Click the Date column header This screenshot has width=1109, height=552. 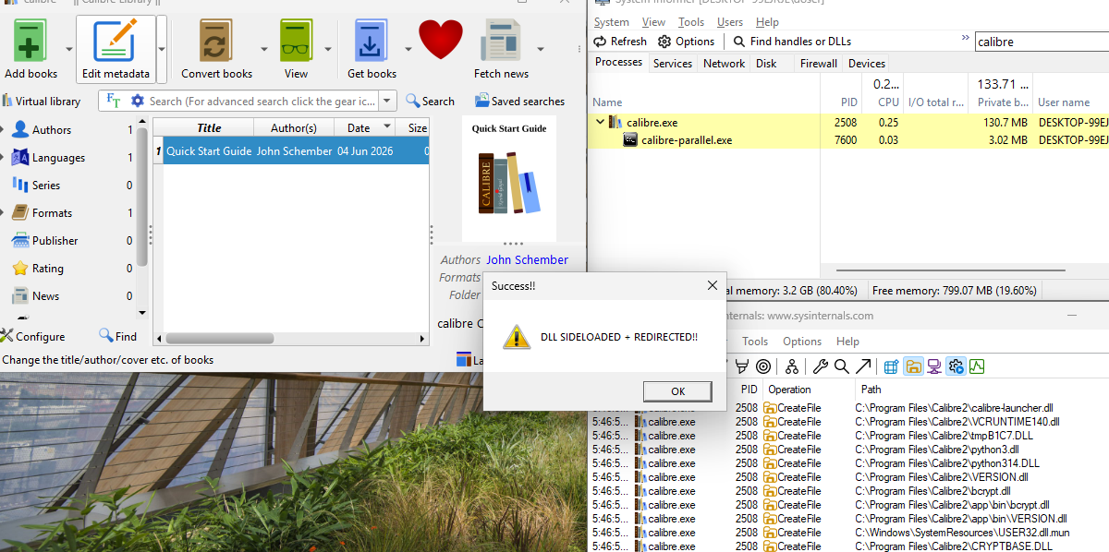point(364,127)
